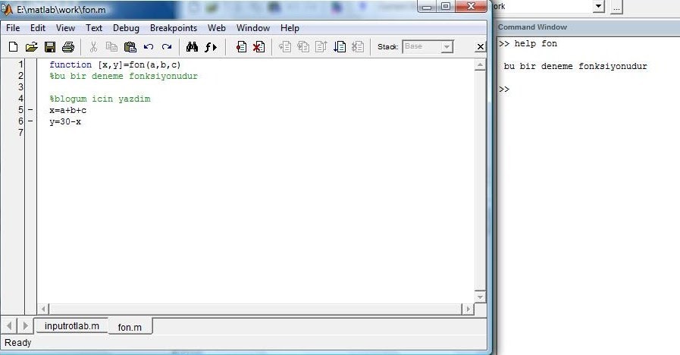The width and height of the screenshot is (680, 355).
Task: Select the fon.m tab
Action: [130, 327]
